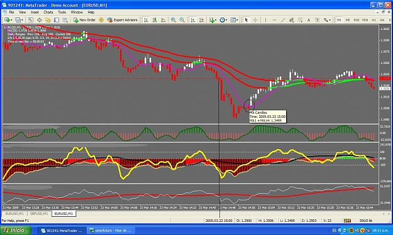Viewport: 393px width, 235px height.
Task: Open the File menu
Action: point(11,13)
